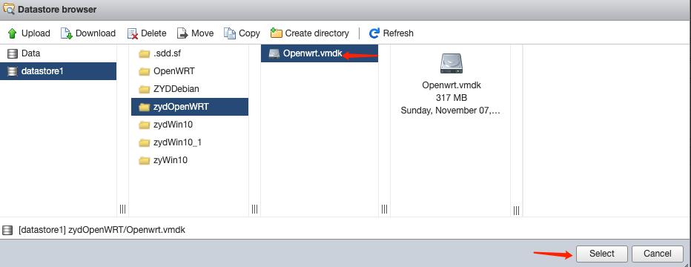Click the Delete red-X icon
This screenshot has width=691, height=267.
[132, 33]
